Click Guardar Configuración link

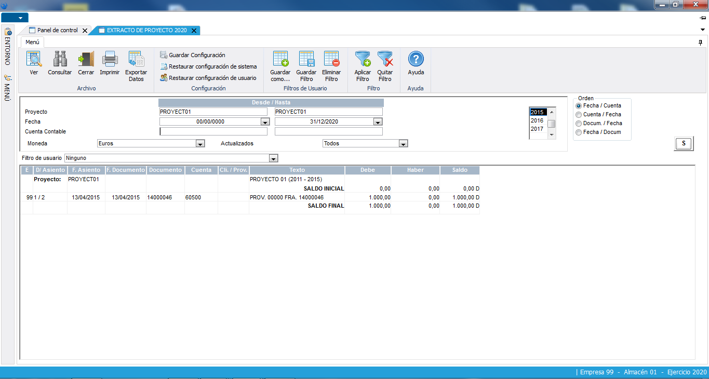[197, 55]
